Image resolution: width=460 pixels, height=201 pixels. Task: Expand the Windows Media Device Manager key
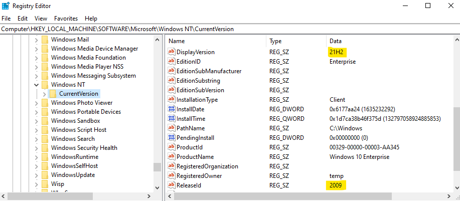(x=37, y=49)
